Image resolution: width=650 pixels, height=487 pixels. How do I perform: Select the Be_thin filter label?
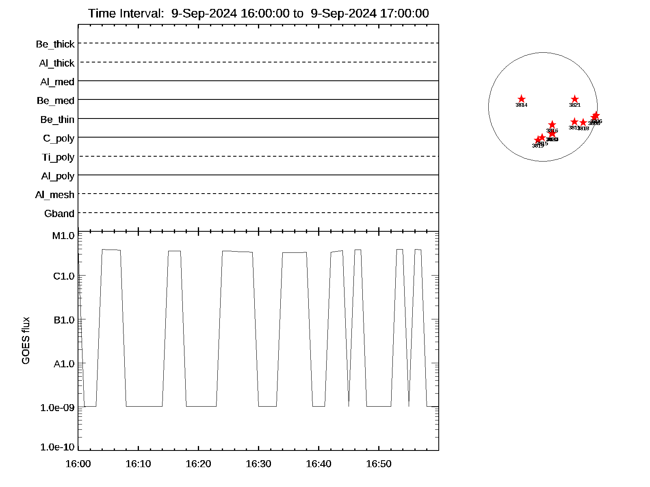pyautogui.click(x=57, y=120)
